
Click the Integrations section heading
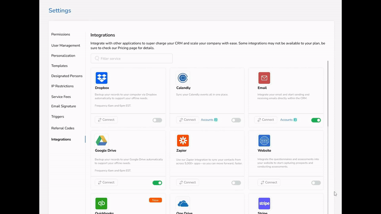(102, 35)
